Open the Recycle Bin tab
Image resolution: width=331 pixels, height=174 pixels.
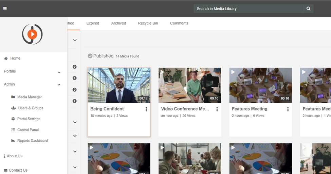click(x=148, y=23)
